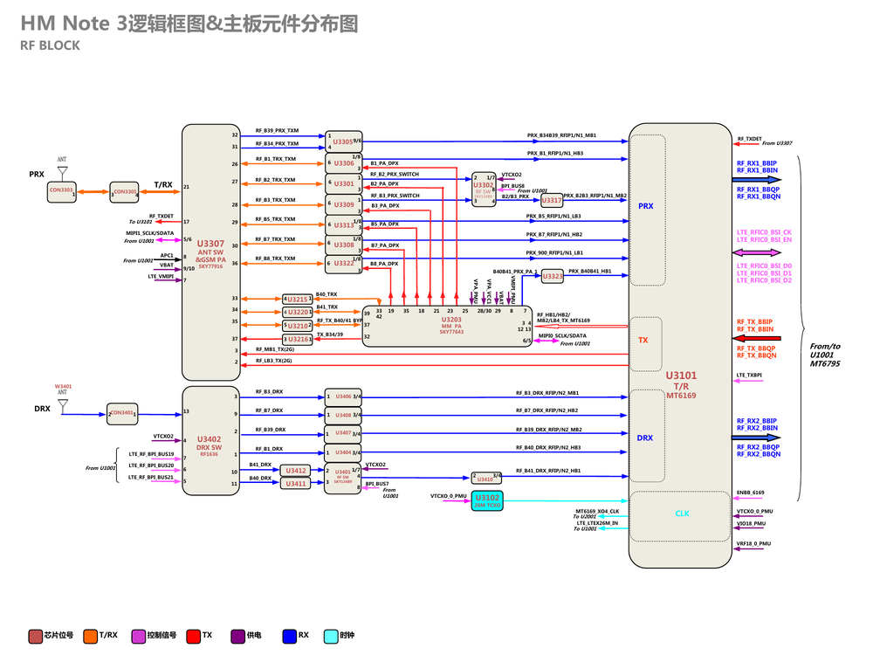873x655 pixels.
Task: Click the "RF_RX2_BBIP" signal label
Action: pos(757,421)
